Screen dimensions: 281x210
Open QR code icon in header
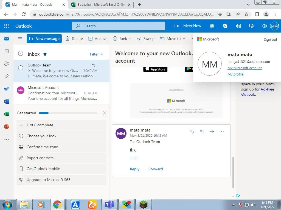coord(212,26)
